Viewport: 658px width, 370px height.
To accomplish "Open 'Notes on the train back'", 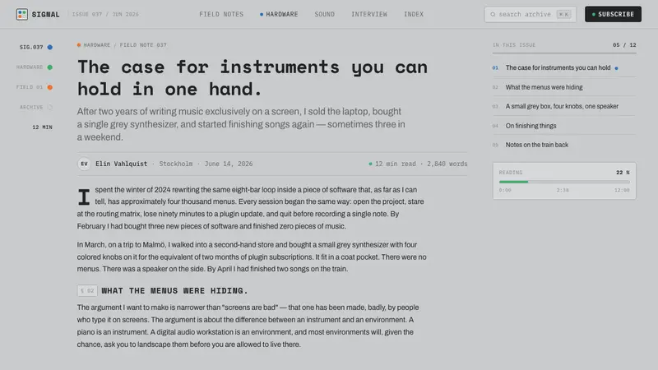I will 537,145.
